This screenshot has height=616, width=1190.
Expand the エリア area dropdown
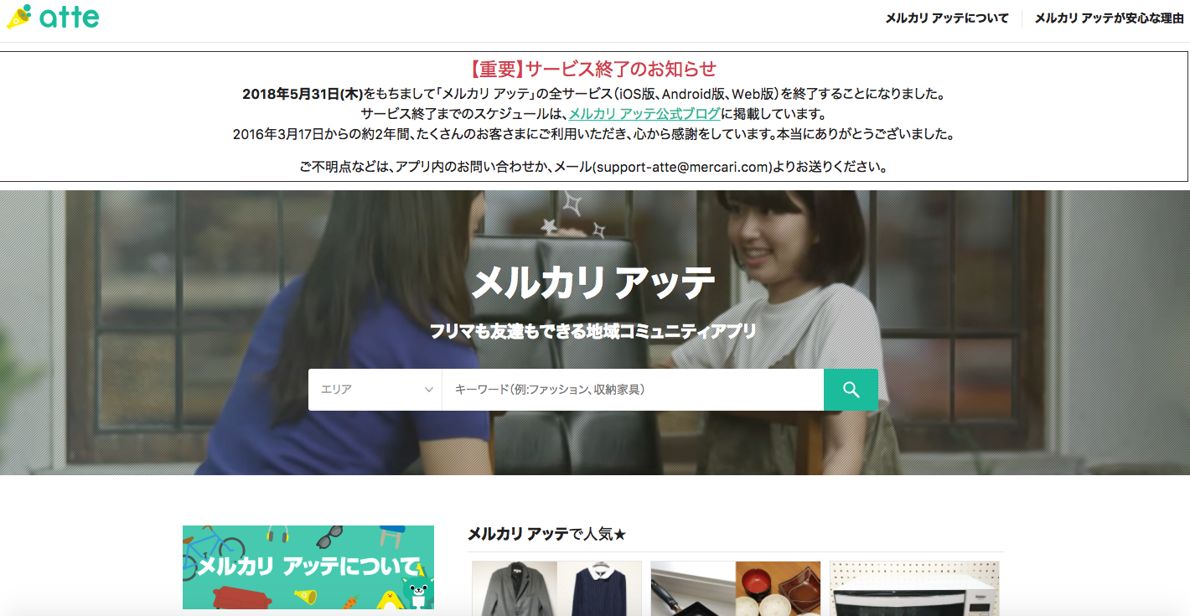tap(375, 390)
